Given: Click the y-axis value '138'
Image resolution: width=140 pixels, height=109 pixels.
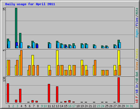Looking at the screenshot, I should (x=4, y=79).
